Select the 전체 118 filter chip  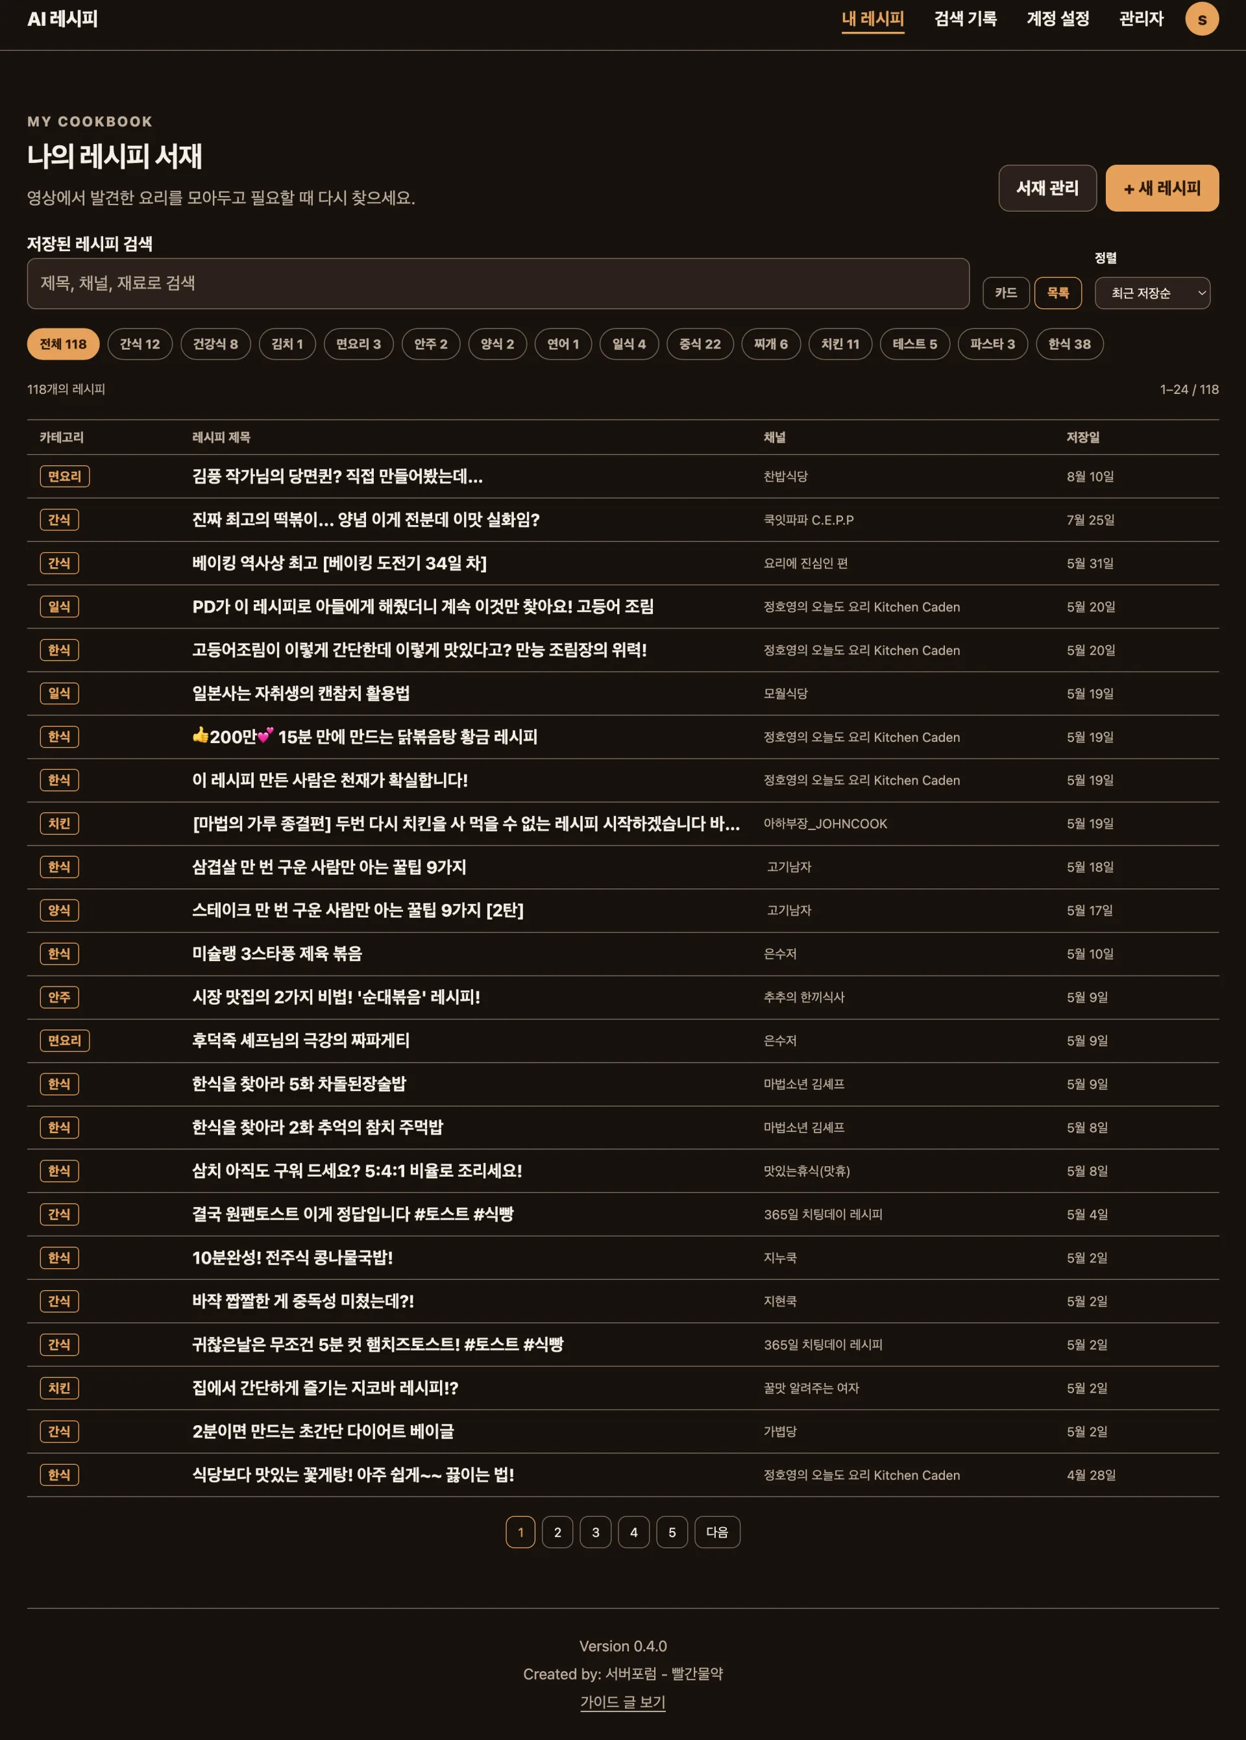tap(63, 345)
